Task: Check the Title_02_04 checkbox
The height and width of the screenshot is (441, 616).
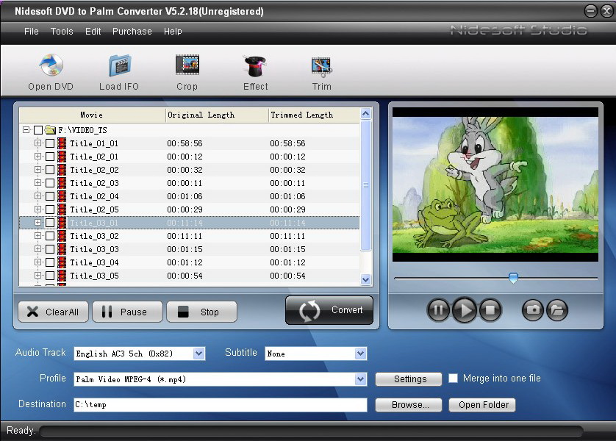Action: click(50, 196)
